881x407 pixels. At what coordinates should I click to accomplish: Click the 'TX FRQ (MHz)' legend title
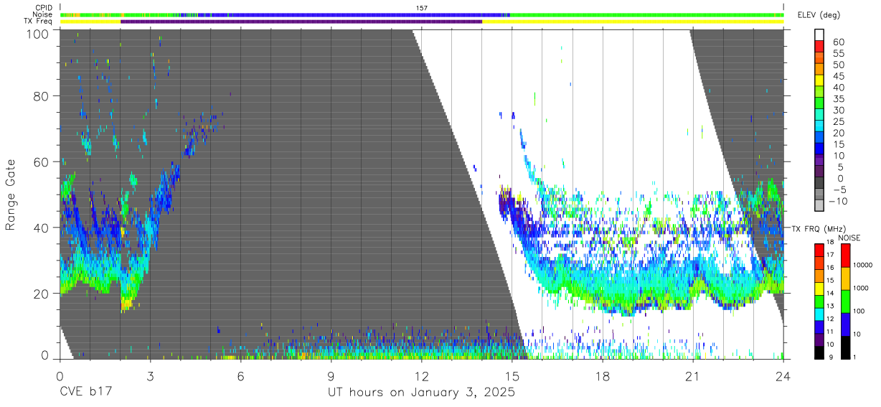(x=818, y=229)
